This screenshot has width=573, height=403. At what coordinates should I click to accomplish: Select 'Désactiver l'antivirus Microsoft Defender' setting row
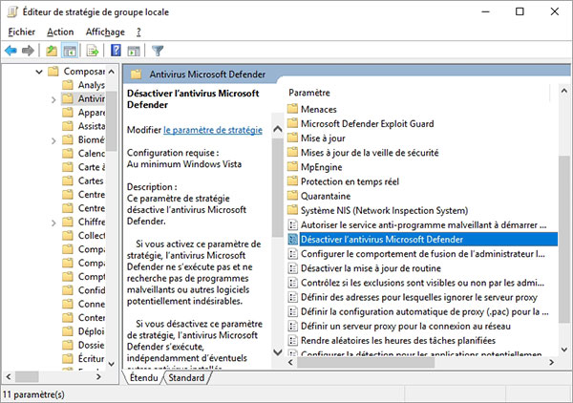coord(422,240)
